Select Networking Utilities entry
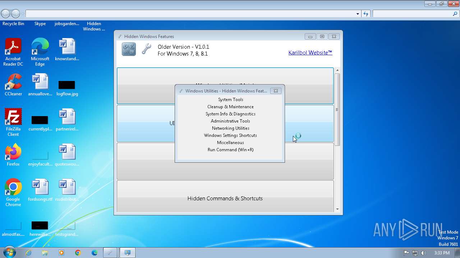Viewport: 460px width, 258px height. (230, 128)
